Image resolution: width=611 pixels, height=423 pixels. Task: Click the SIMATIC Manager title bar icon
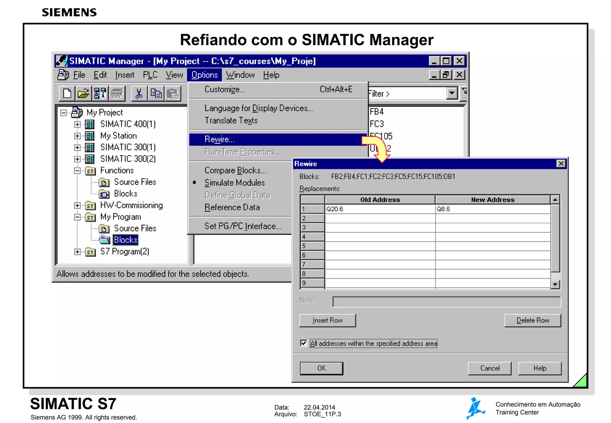[x=61, y=61]
